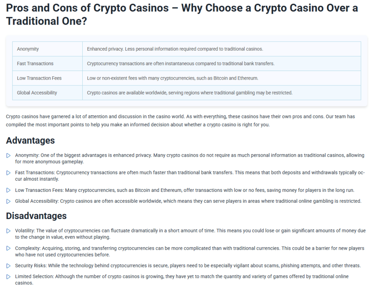Click the Anonymity table row label
This screenshot has width=371, height=291.
(28, 49)
